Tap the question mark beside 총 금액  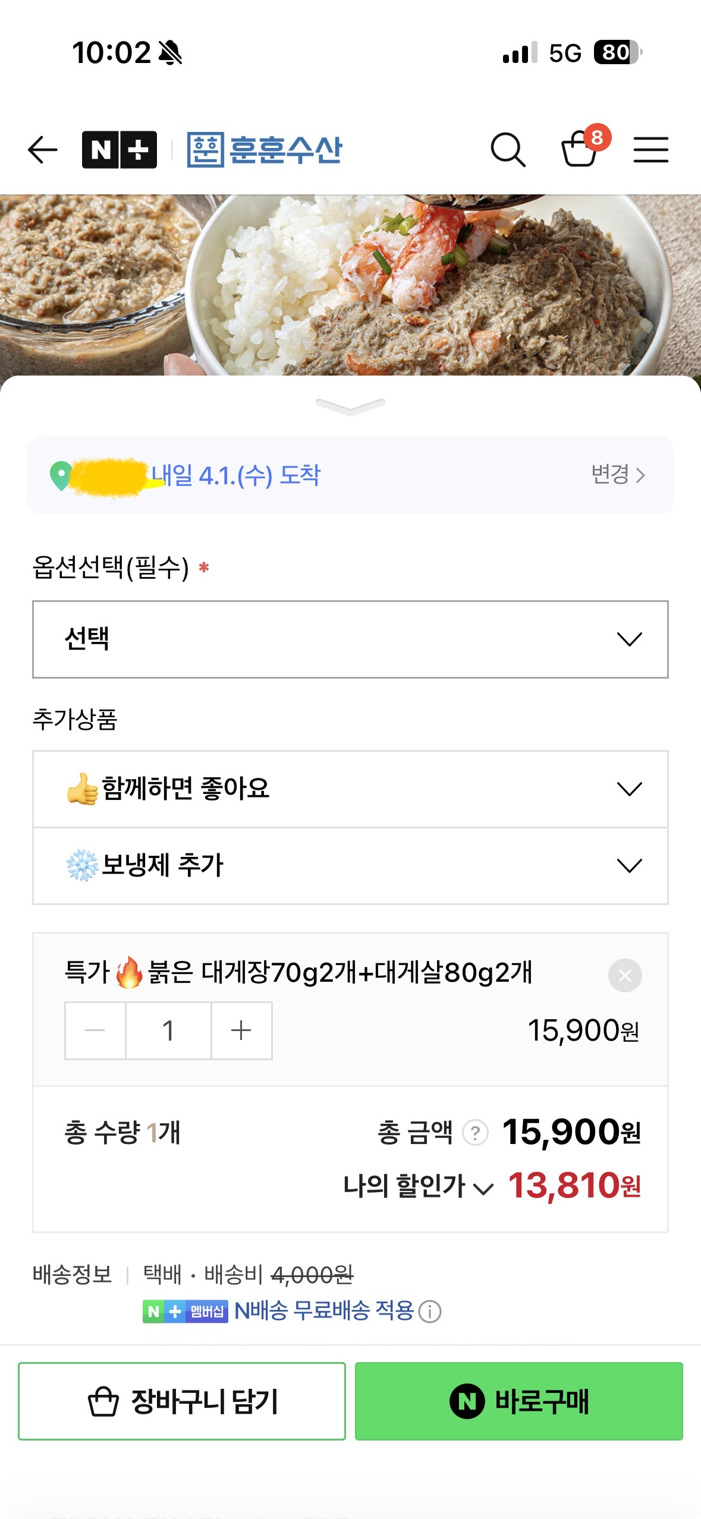click(475, 1133)
